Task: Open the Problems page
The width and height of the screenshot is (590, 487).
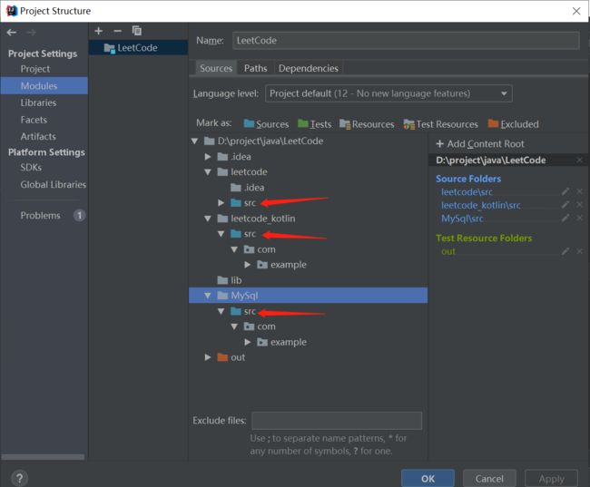Action: point(40,216)
